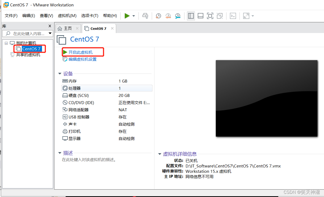
Task: Click the VMware Workstation title bar icon
Action: [6, 5]
